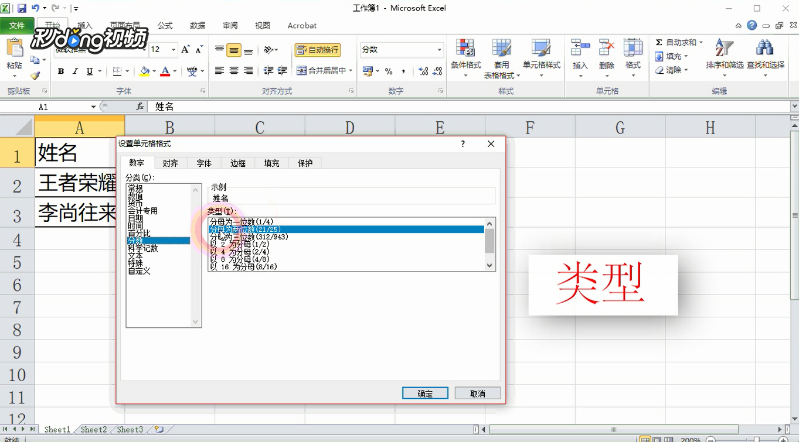The height and width of the screenshot is (442, 799).
Task: Click the wén phonetic guide icon
Action: [x=192, y=71]
